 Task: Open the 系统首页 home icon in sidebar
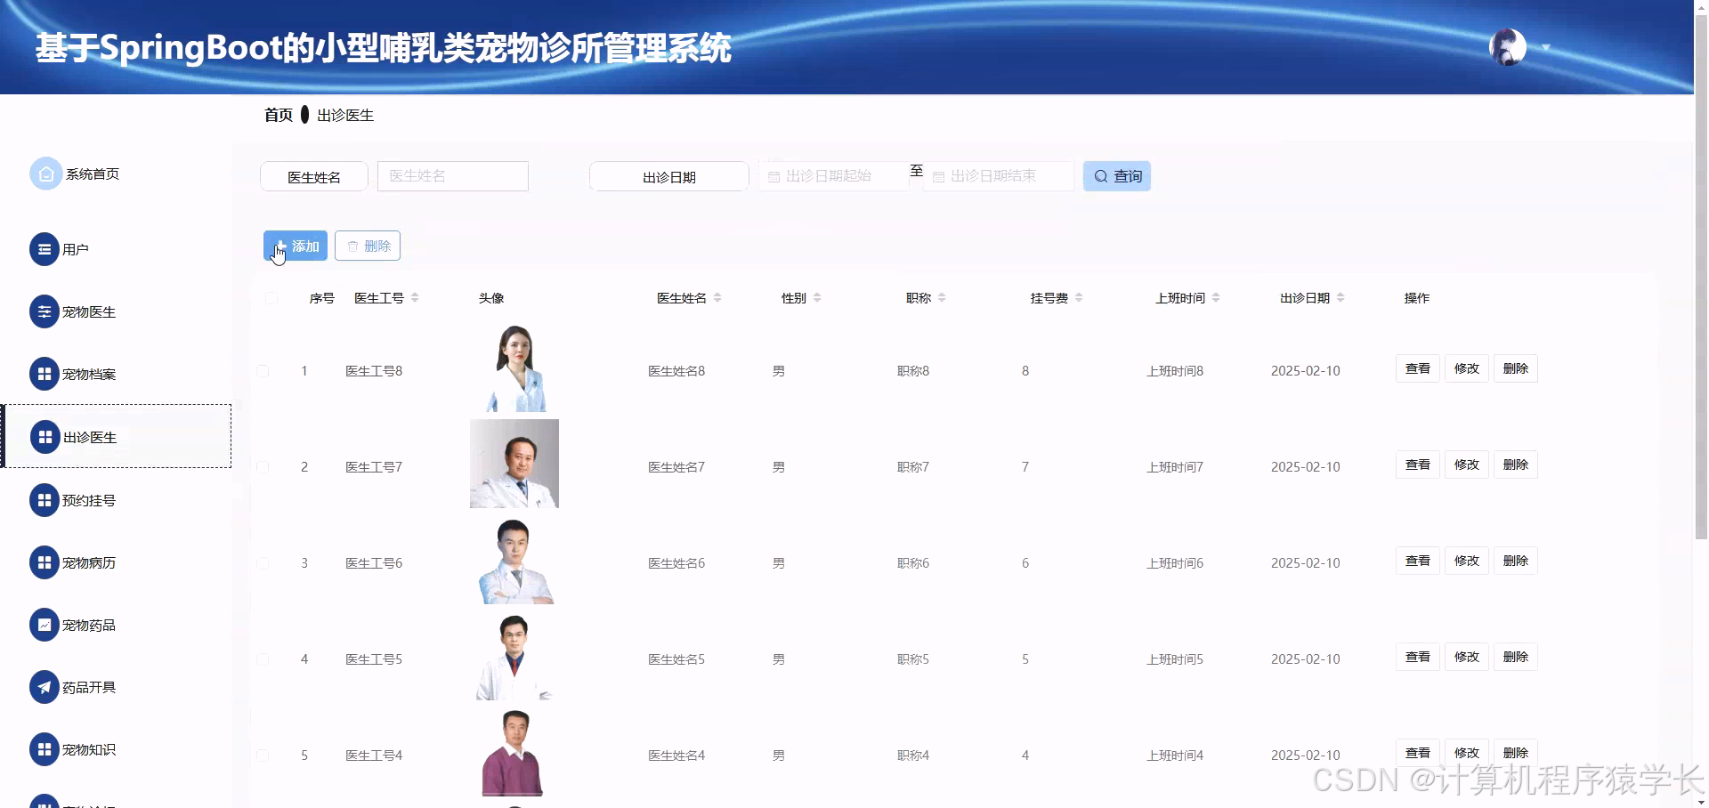[45, 174]
